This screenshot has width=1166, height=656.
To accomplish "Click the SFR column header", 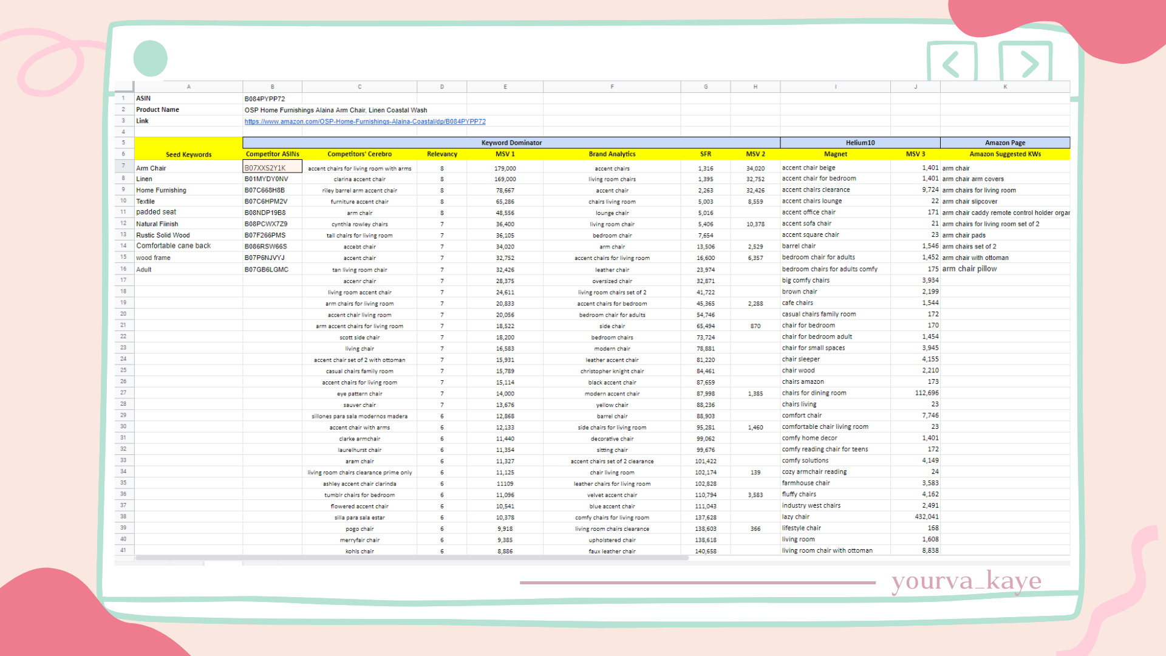I will 706,154.
